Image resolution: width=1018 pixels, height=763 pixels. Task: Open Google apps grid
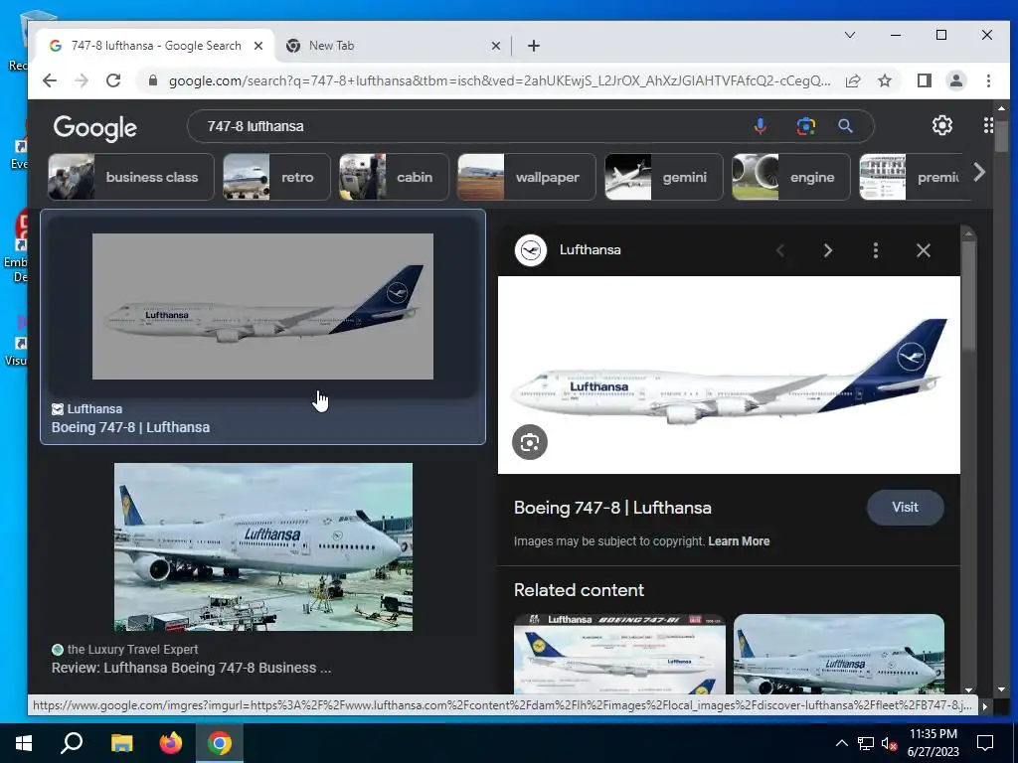click(x=988, y=125)
